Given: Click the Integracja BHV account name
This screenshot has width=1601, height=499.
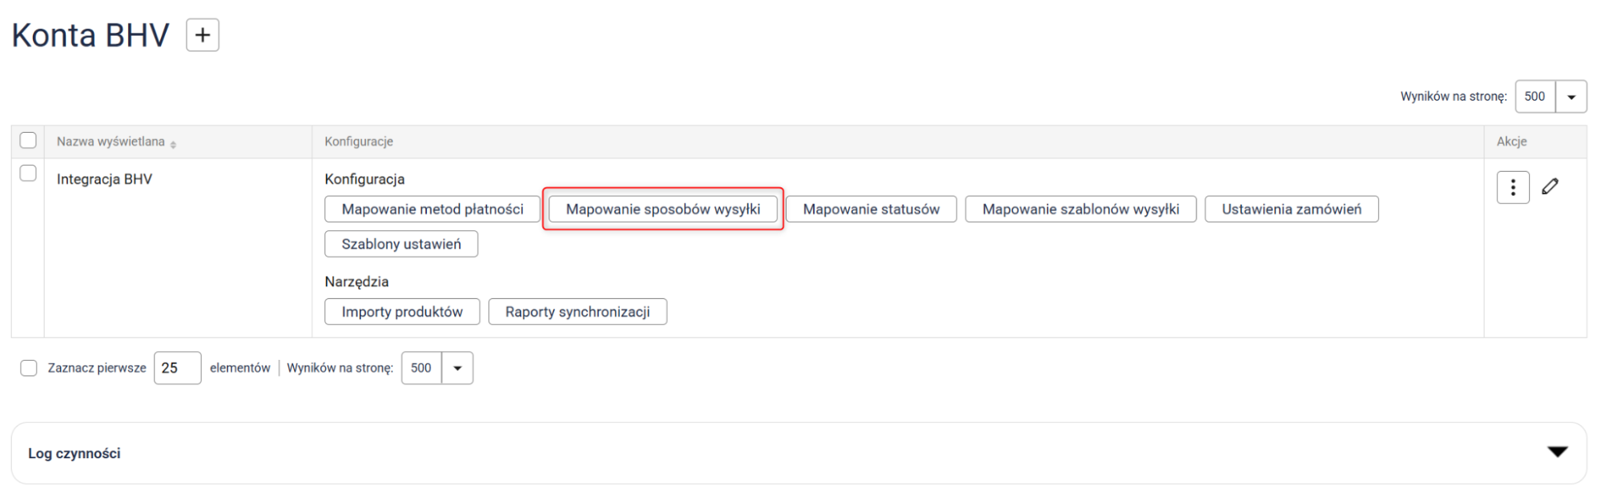Looking at the screenshot, I should pyautogui.click(x=104, y=179).
